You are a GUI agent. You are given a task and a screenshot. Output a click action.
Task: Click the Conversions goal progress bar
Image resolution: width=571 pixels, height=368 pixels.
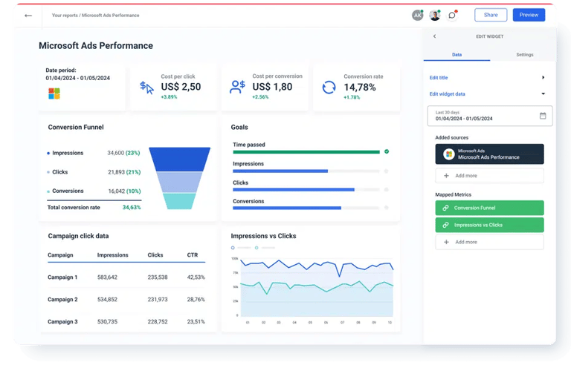(x=306, y=208)
